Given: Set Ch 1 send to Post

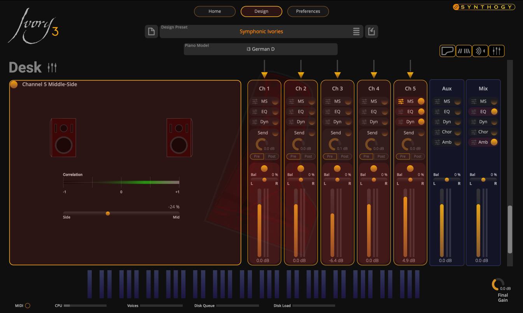Looking at the screenshot, I should tap(271, 156).
